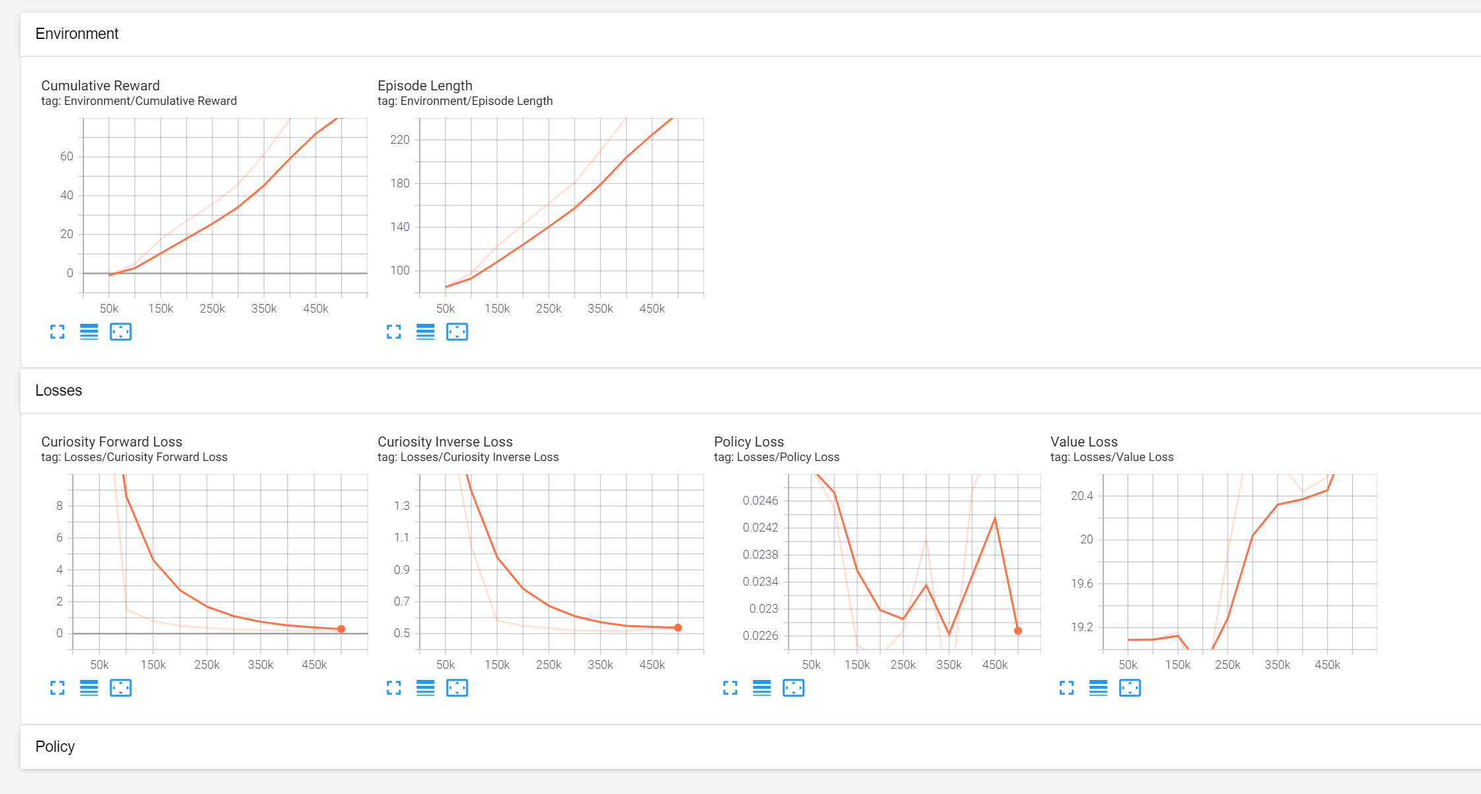Screen dimensions: 1481x794
Task: Expand the Policy Loss chart size
Action: click(730, 688)
